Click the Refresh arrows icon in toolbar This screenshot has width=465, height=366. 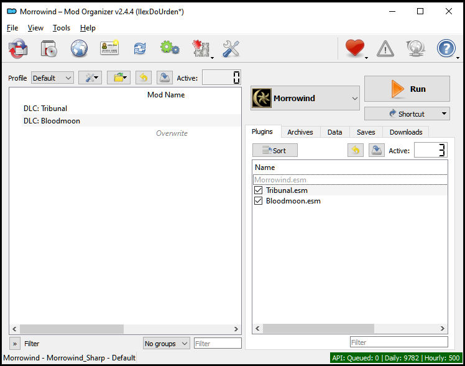tap(140, 48)
